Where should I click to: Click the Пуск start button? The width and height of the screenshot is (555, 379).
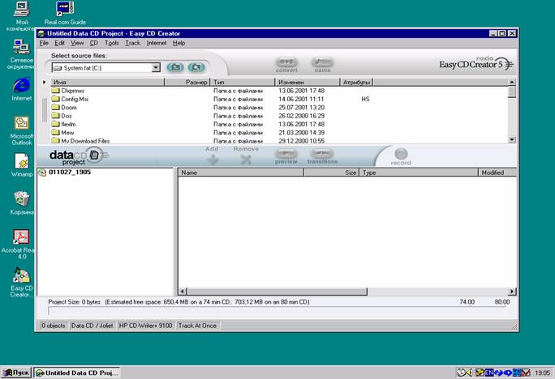point(16,373)
